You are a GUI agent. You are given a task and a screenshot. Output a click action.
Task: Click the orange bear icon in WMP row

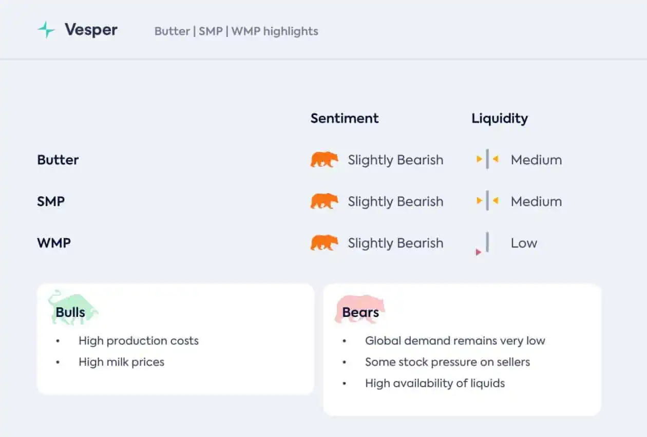[x=325, y=243]
